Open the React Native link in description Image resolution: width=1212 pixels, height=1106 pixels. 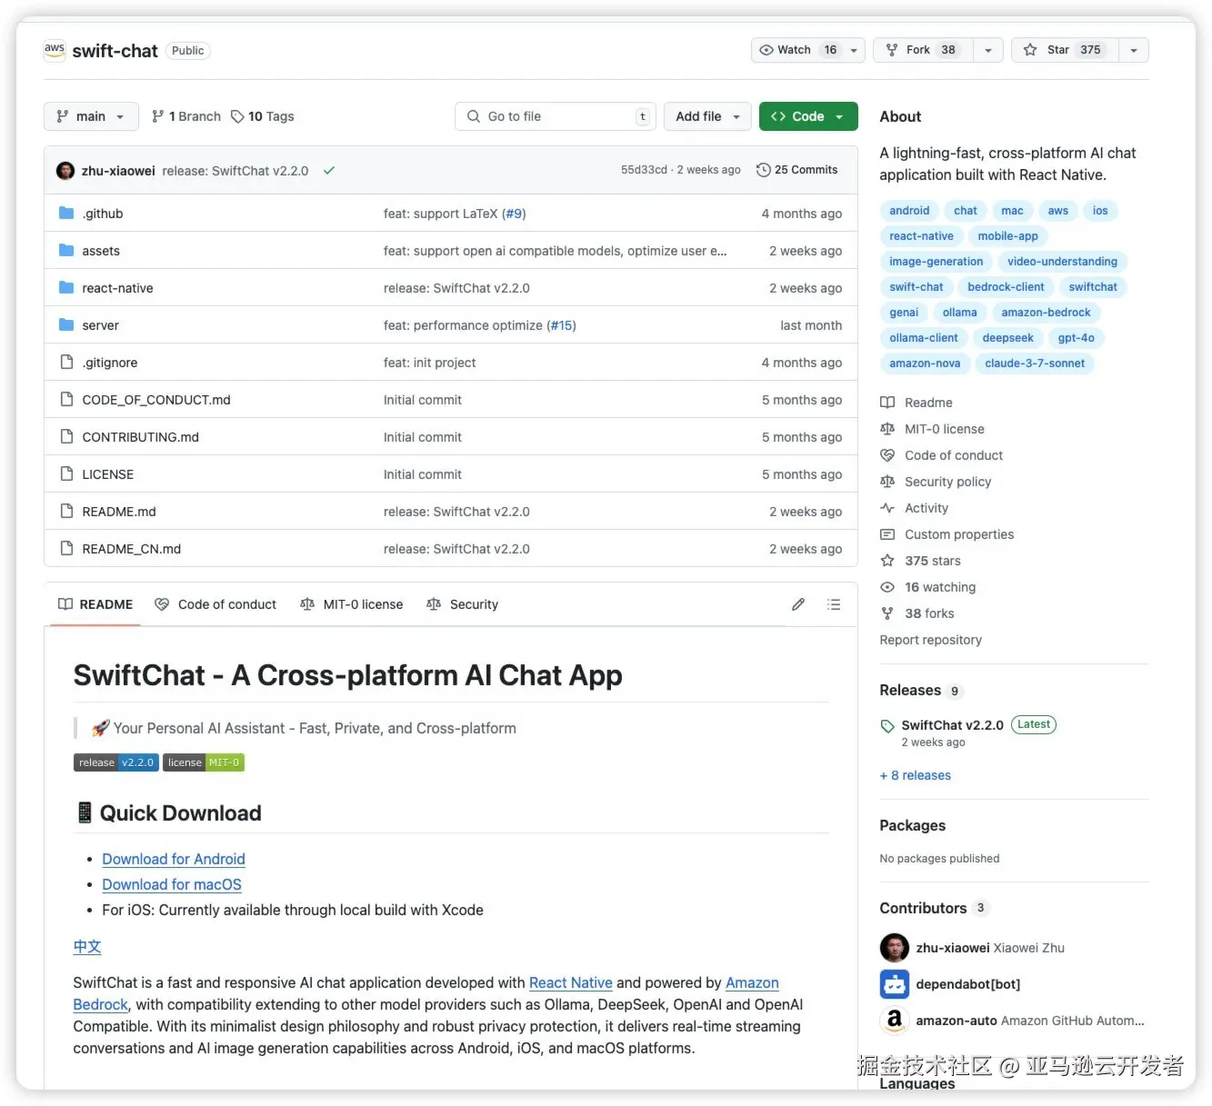[571, 982]
